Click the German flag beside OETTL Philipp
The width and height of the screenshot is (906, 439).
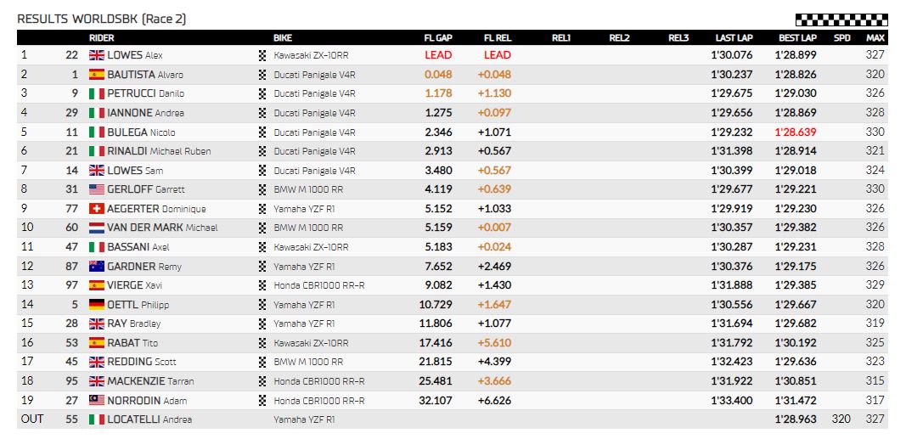tap(97, 304)
